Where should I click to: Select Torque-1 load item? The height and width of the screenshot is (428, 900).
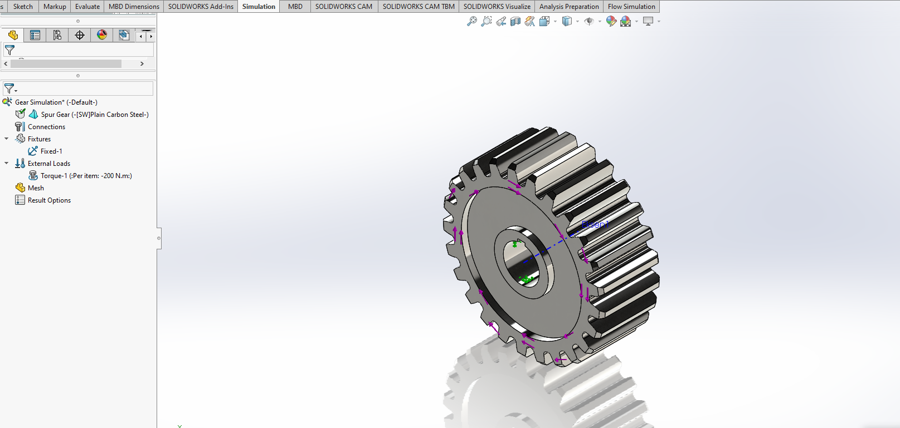pos(86,176)
